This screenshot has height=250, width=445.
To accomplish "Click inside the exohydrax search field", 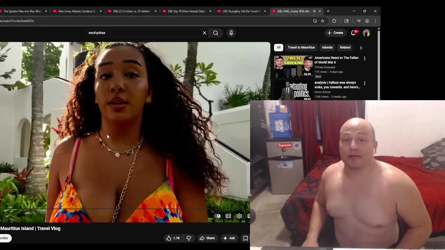I will point(143,33).
